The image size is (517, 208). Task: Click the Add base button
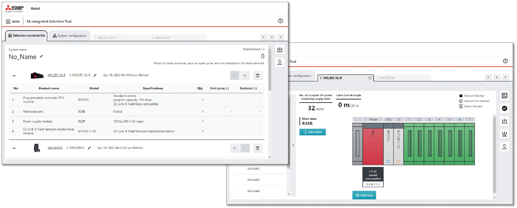(x=364, y=195)
